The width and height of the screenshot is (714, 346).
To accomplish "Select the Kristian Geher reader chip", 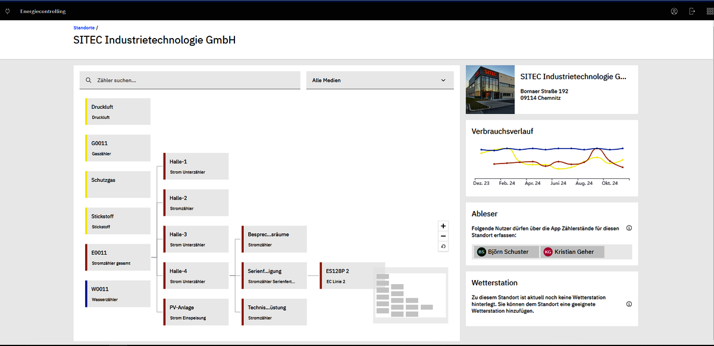I will tap(572, 252).
